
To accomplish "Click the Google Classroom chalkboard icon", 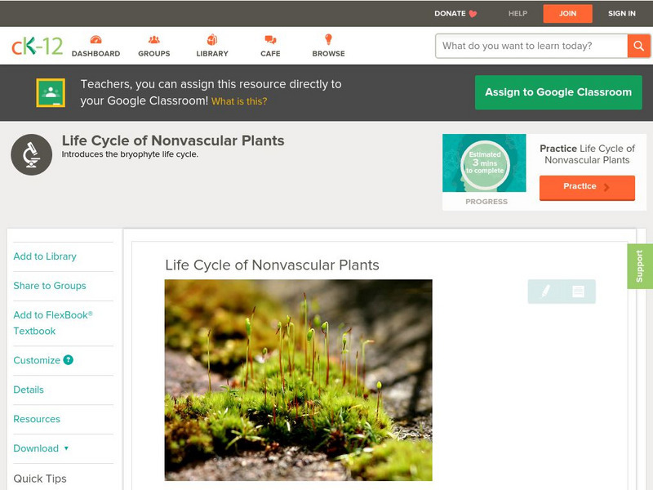I will (x=51, y=92).
